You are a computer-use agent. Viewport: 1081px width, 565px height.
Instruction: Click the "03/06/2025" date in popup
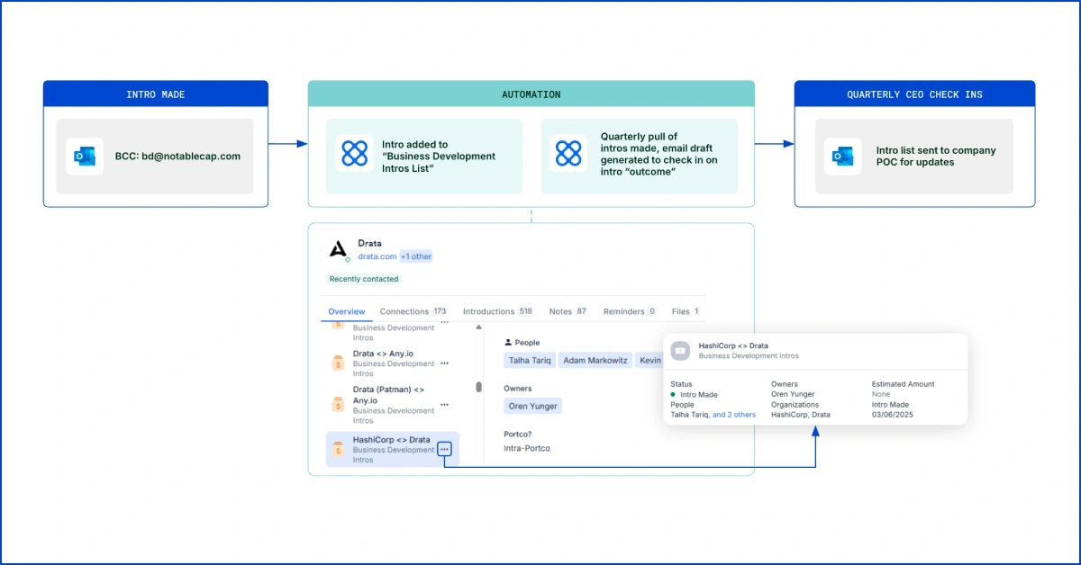(x=894, y=415)
